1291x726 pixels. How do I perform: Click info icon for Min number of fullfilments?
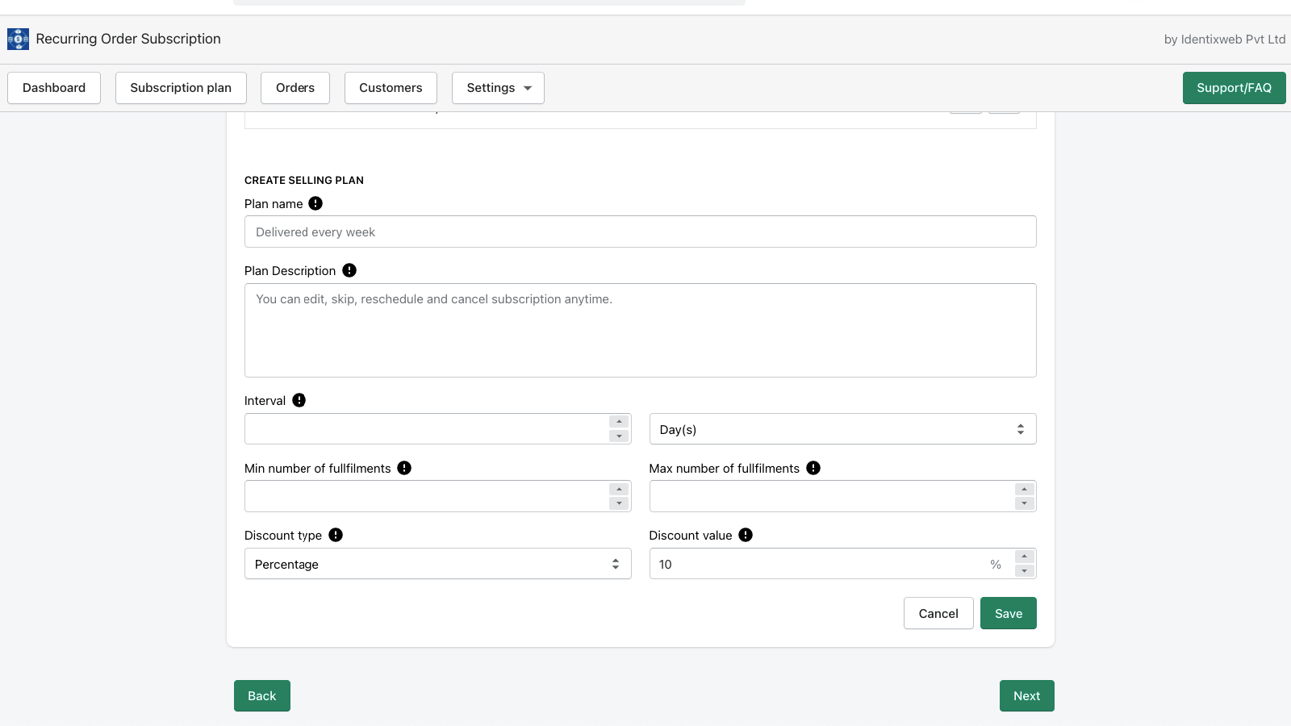(404, 468)
